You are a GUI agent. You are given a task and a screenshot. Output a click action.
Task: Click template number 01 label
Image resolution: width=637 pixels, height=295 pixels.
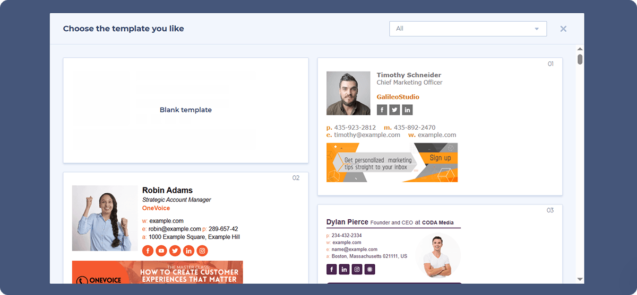click(550, 64)
